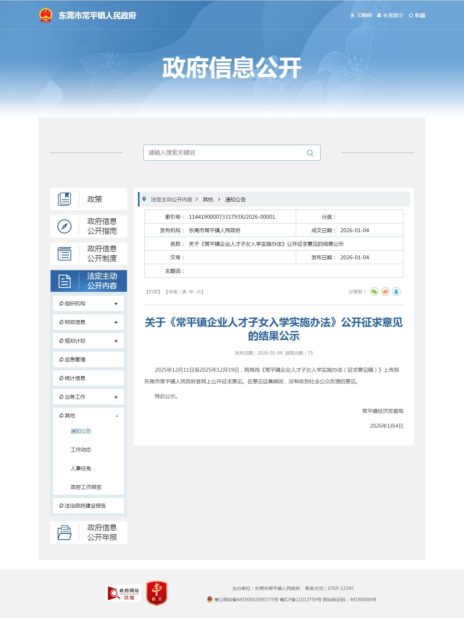Share the article to Weibo
Screen dimensions: 464x618
point(385,292)
